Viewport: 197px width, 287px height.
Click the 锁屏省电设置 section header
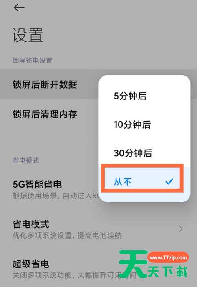click(x=33, y=61)
